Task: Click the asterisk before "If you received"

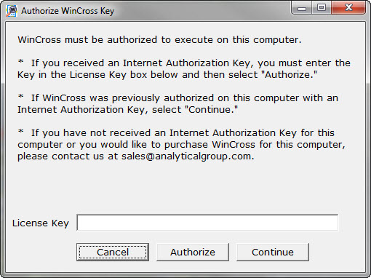Action: point(21,62)
